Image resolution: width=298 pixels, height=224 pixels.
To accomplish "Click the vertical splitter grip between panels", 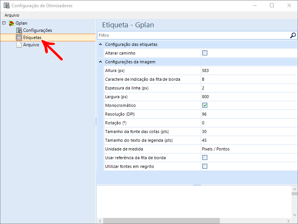I will [96, 121].
